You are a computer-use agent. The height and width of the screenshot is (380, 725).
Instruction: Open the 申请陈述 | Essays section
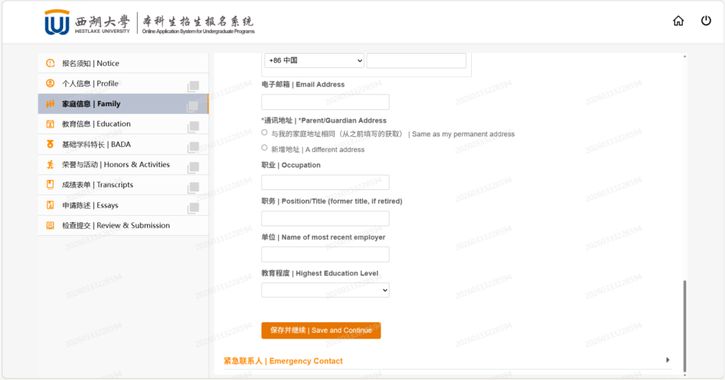pyautogui.click(x=124, y=205)
